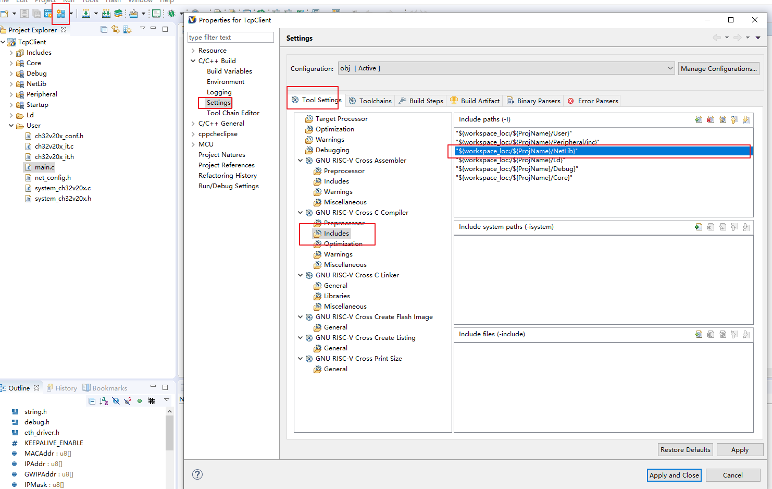Click the Debug bug toolbar icon
772x489 pixels.
point(171,14)
